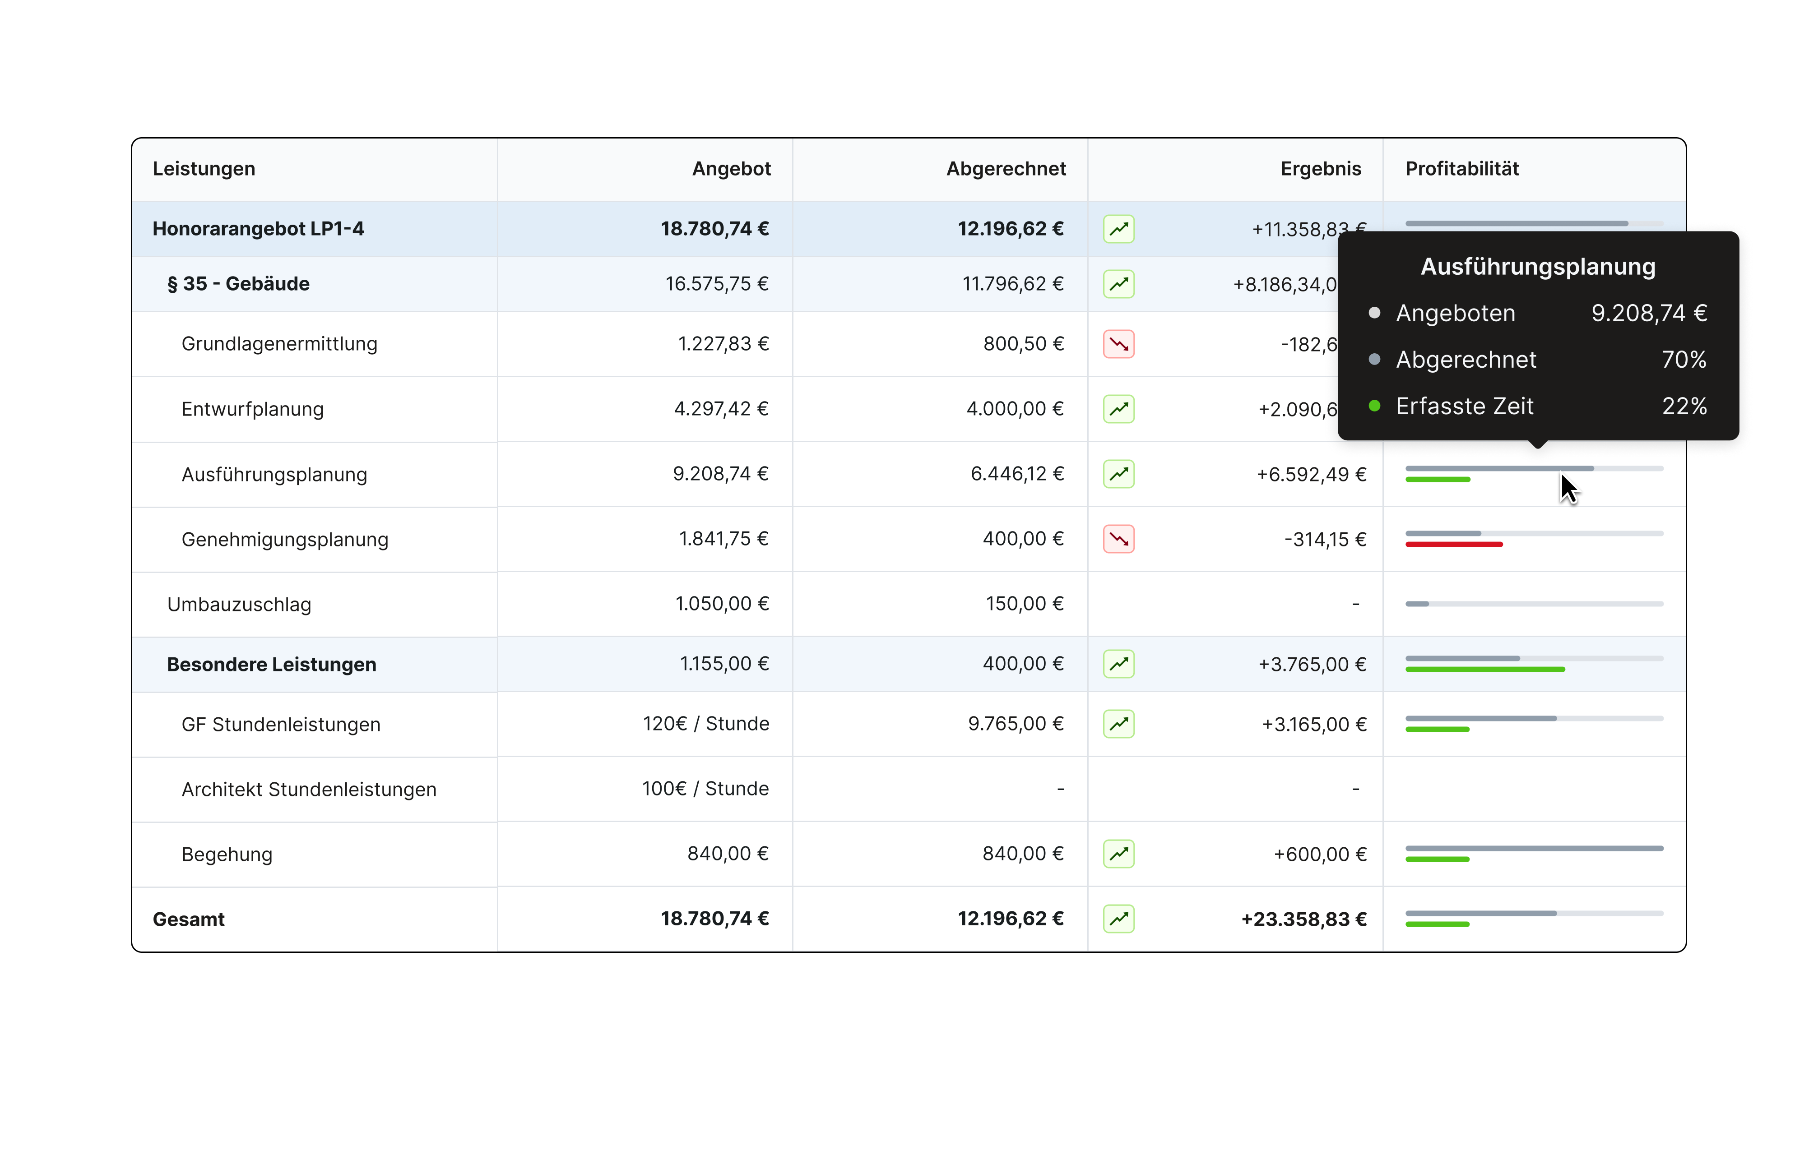Click the Gesamt result value +23.358,83 €
Image resolution: width=1818 pixels, height=1155 pixels.
(x=1304, y=919)
